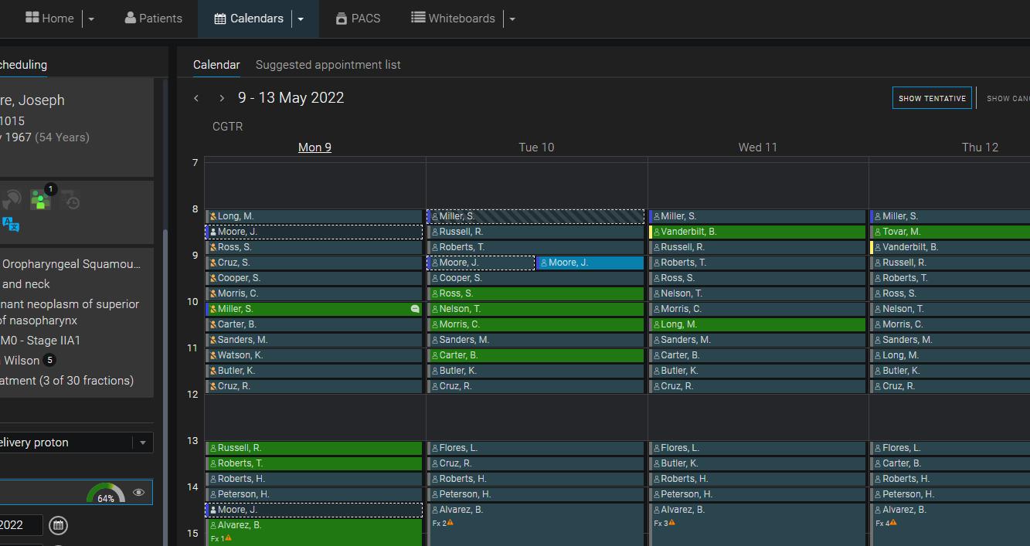Click the Wed 11 day header

(x=758, y=148)
